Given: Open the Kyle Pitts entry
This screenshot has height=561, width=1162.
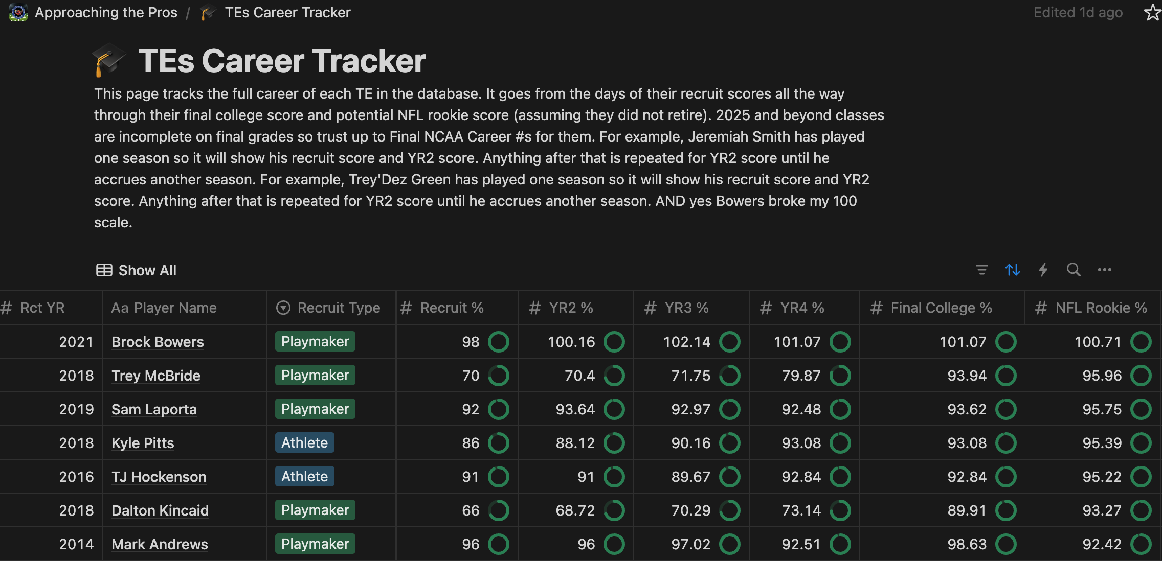Looking at the screenshot, I should (x=143, y=443).
